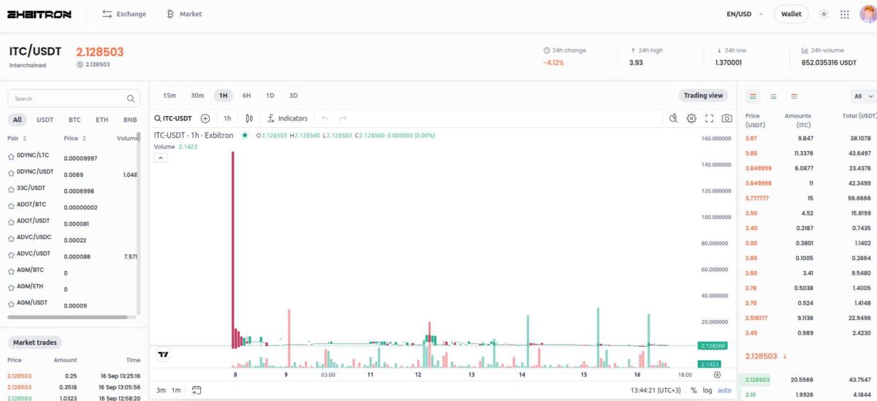The width and height of the screenshot is (877, 401).
Task: Toggle percent scale on chart
Action: pyautogui.click(x=694, y=390)
